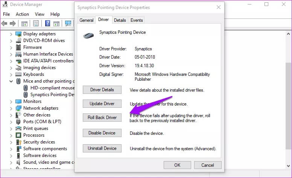Click the Software components icon
Image resolution: width=292 pixels, height=178 pixels.
(x=19, y=149)
